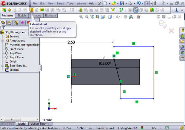Click the Revolved Cut feature icon

click(36, 10)
